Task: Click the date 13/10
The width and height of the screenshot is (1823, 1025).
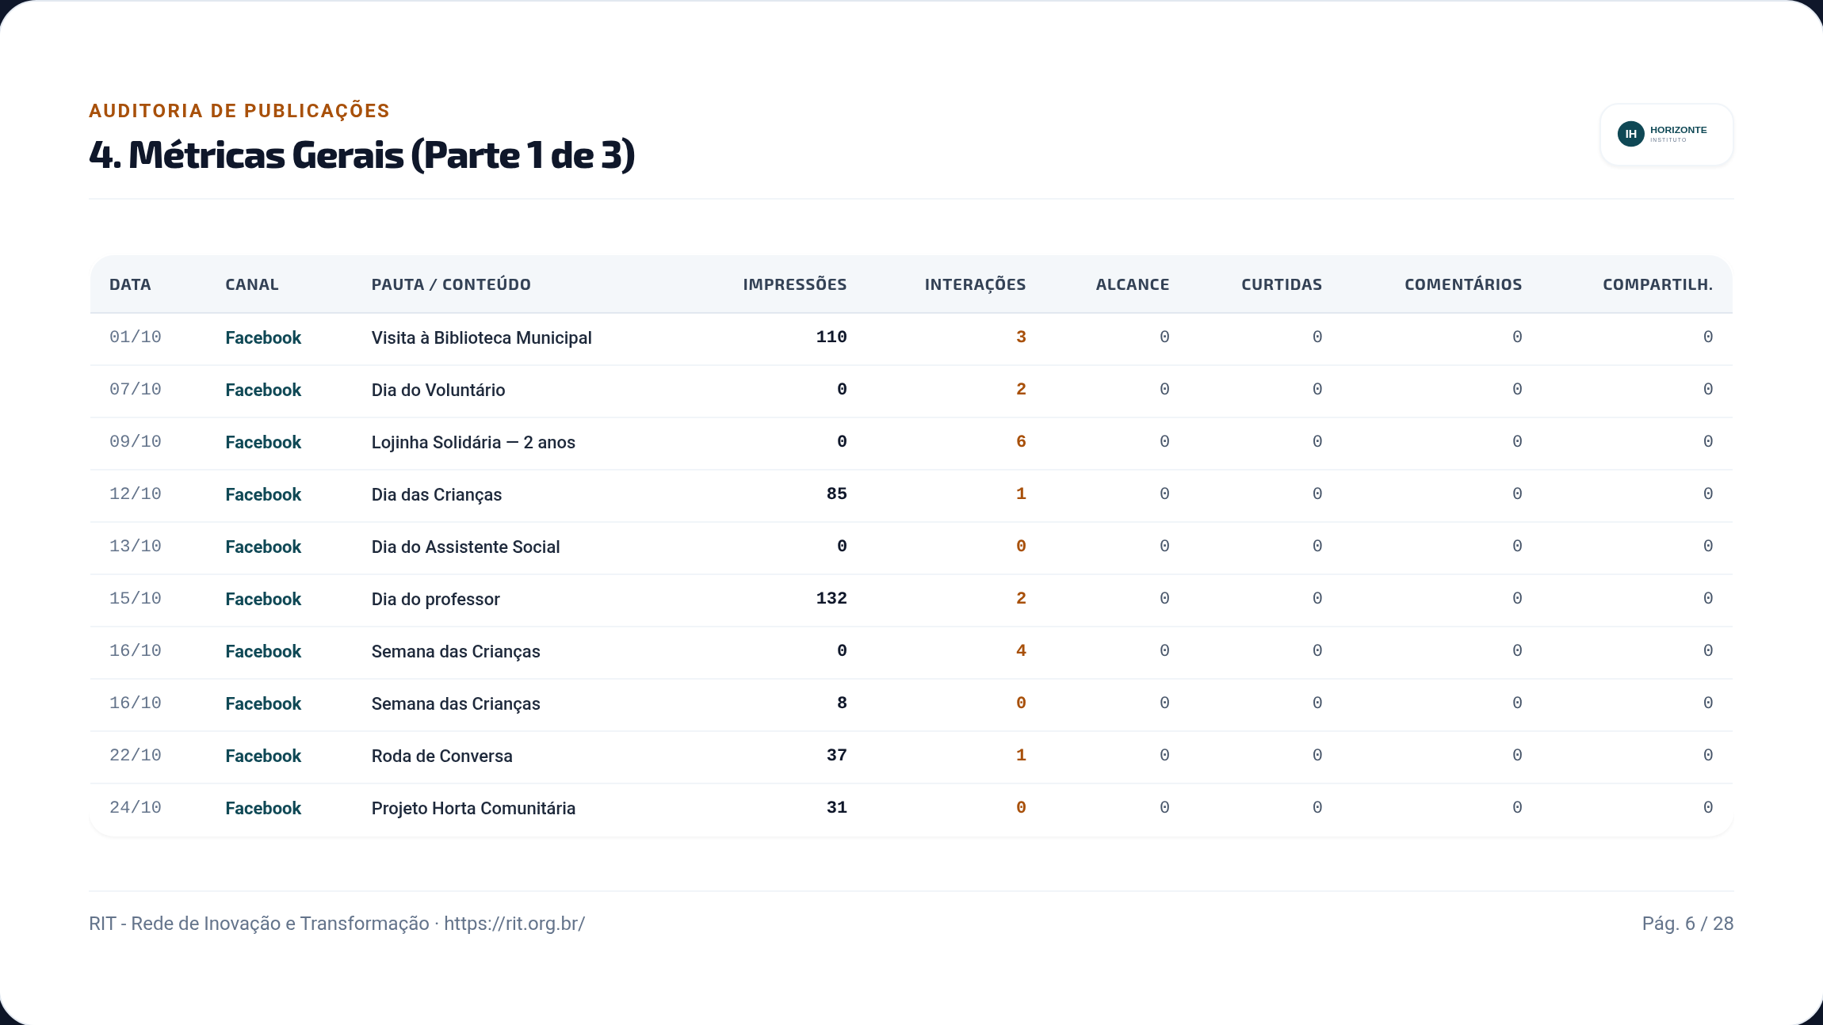Action: [136, 546]
